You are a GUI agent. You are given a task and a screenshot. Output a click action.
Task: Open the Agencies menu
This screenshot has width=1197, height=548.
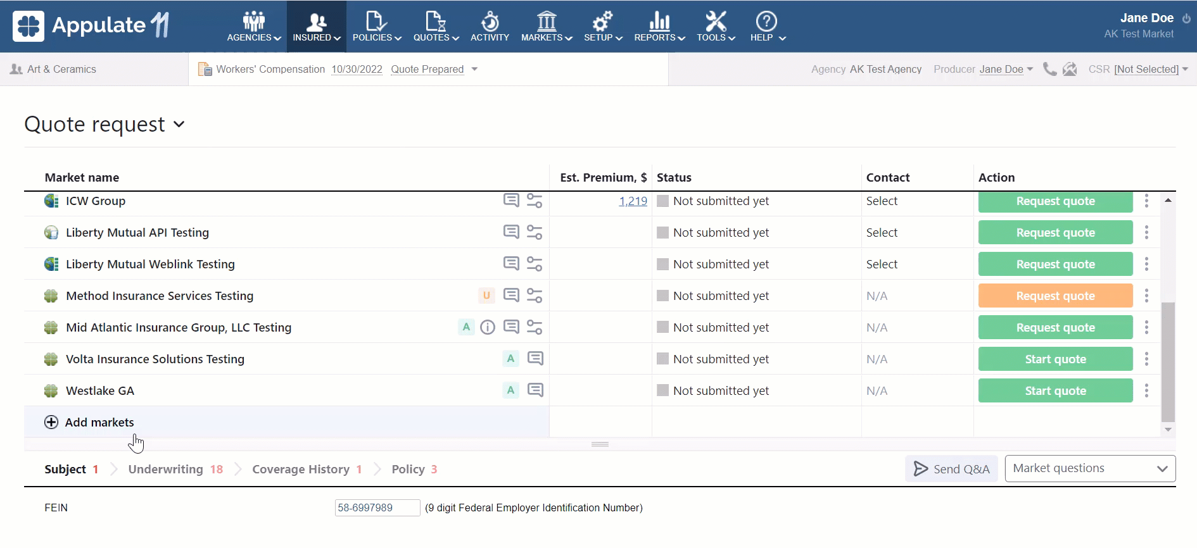(x=254, y=26)
